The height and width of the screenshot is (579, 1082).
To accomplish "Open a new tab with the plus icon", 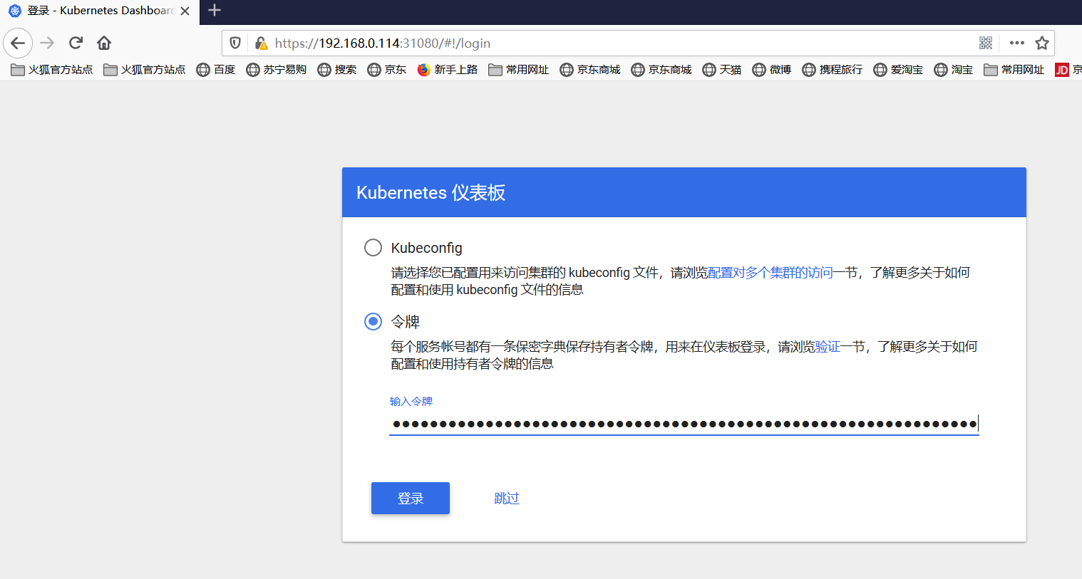I will 215,11.
